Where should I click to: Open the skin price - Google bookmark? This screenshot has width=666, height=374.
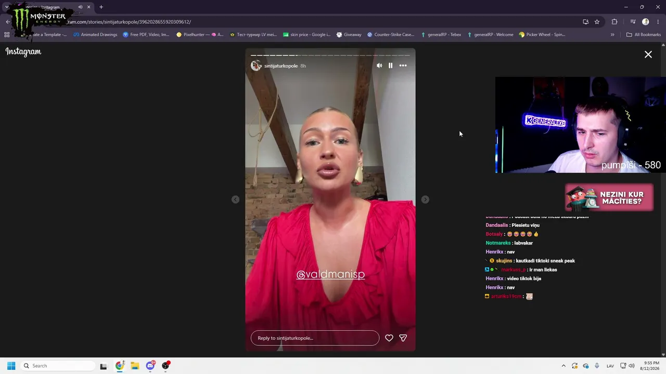(x=307, y=35)
